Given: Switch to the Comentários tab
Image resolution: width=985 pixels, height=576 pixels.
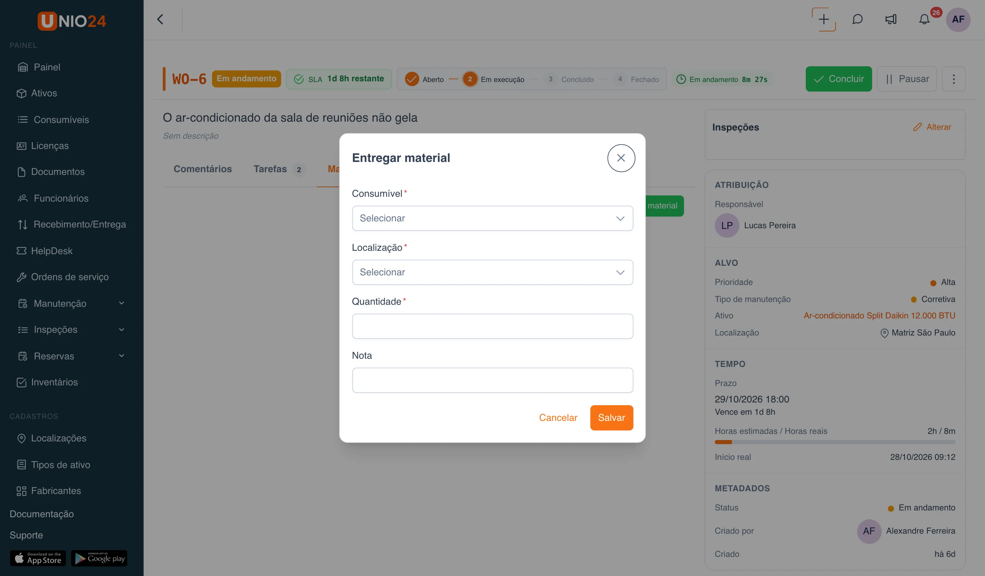Looking at the screenshot, I should click(x=202, y=169).
